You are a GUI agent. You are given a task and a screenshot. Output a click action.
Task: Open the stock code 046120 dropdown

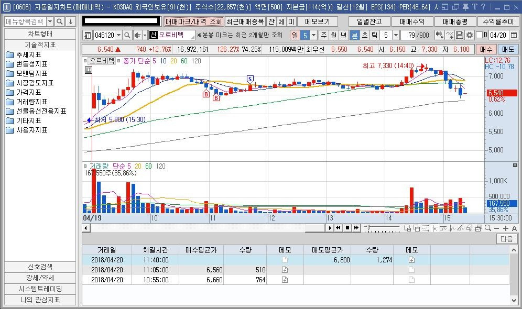coord(118,35)
